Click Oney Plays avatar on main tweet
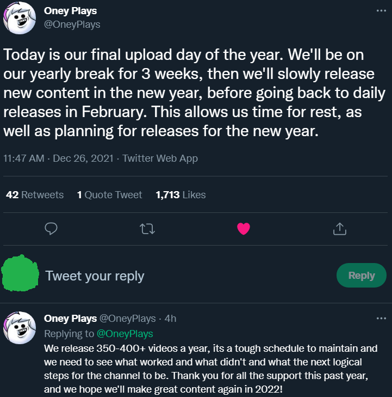The width and height of the screenshot is (392, 397). click(20, 18)
